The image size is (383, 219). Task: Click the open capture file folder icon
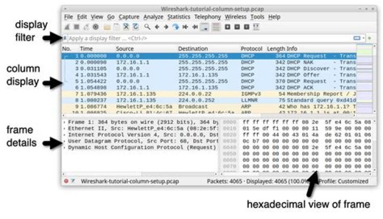click(x=107, y=26)
